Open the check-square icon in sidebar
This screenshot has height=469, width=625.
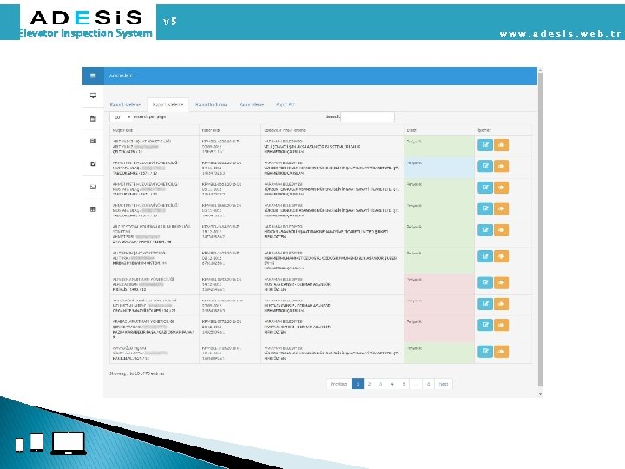(x=93, y=163)
